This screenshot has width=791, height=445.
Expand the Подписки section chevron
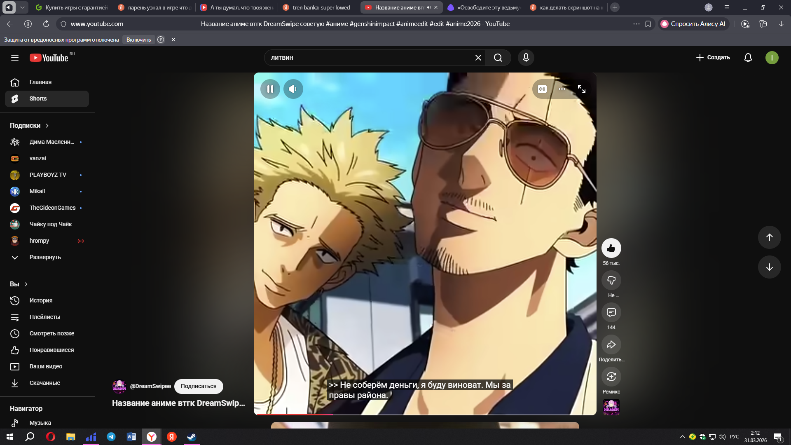pyautogui.click(x=47, y=126)
